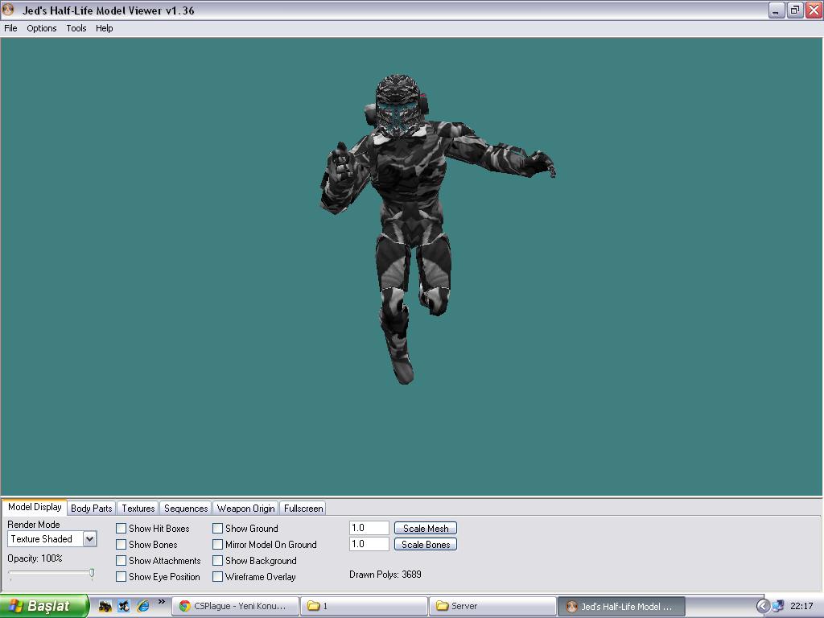The image size is (824, 618).
Task: Click the Scale Mesh button
Action: [426, 529]
